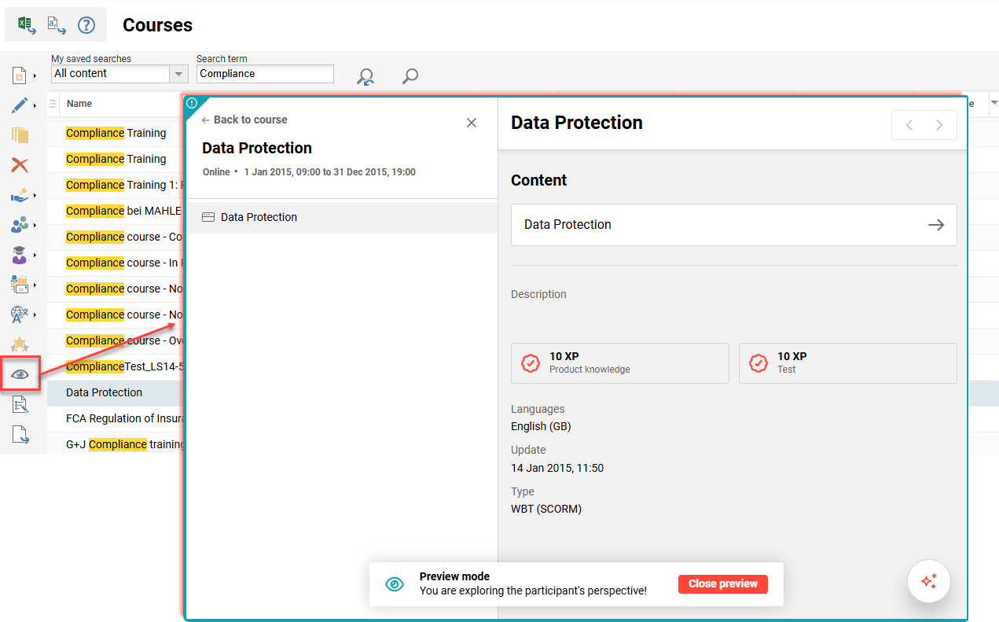This screenshot has width=999, height=622.
Task: Click the new course document icon
Action: 20,76
